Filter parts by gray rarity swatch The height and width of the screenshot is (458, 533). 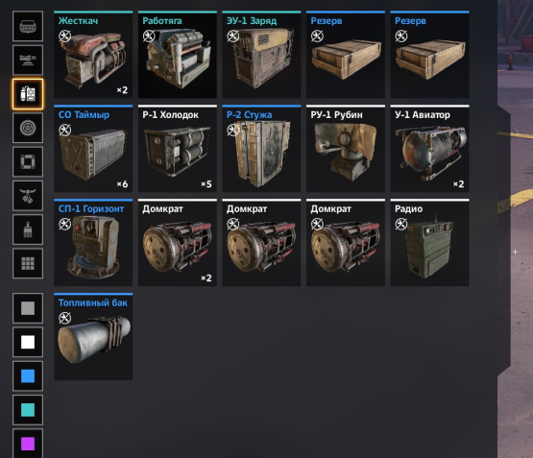click(28, 308)
